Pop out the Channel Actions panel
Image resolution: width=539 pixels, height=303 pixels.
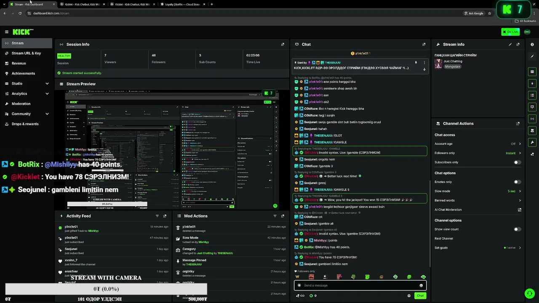[x=518, y=123]
